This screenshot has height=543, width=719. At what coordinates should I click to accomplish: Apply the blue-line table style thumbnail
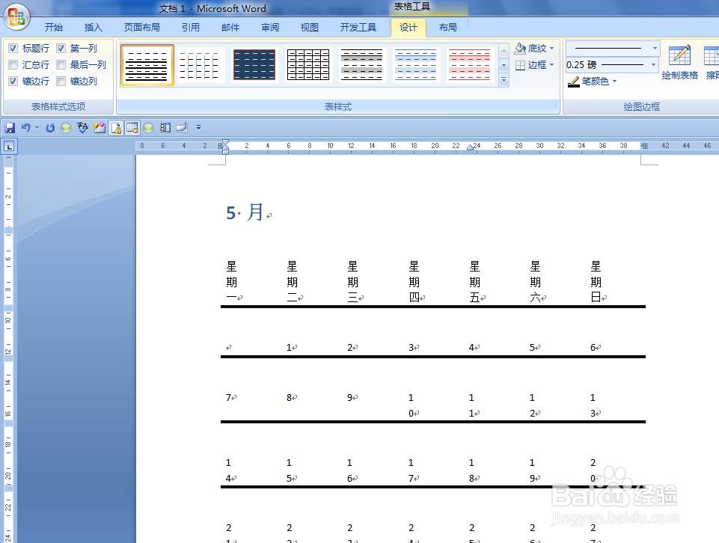coord(415,65)
